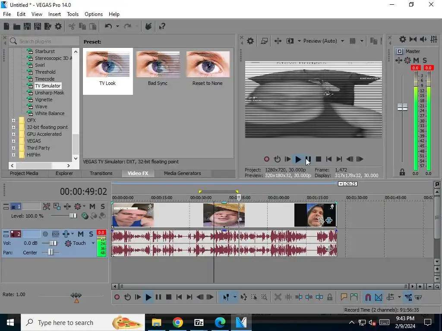
Task: Open a project with the folder icon
Action: (17, 26)
